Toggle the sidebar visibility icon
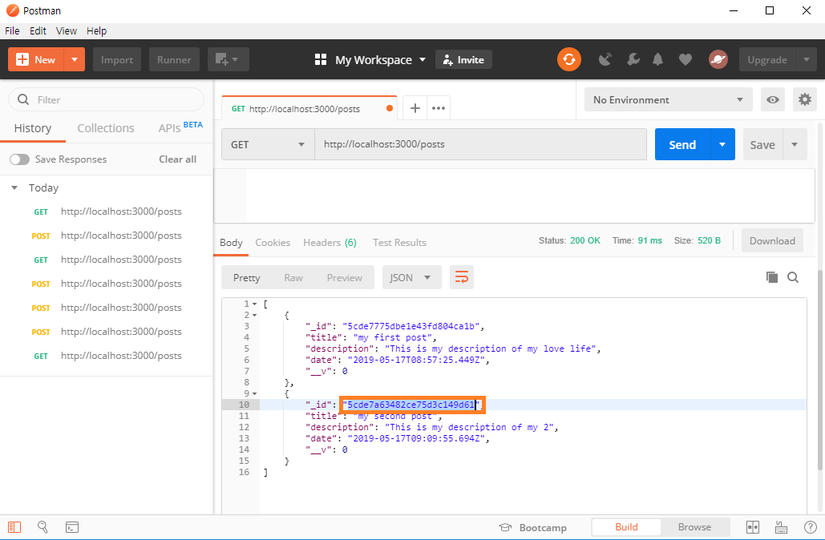This screenshot has width=825, height=540. tap(14, 527)
